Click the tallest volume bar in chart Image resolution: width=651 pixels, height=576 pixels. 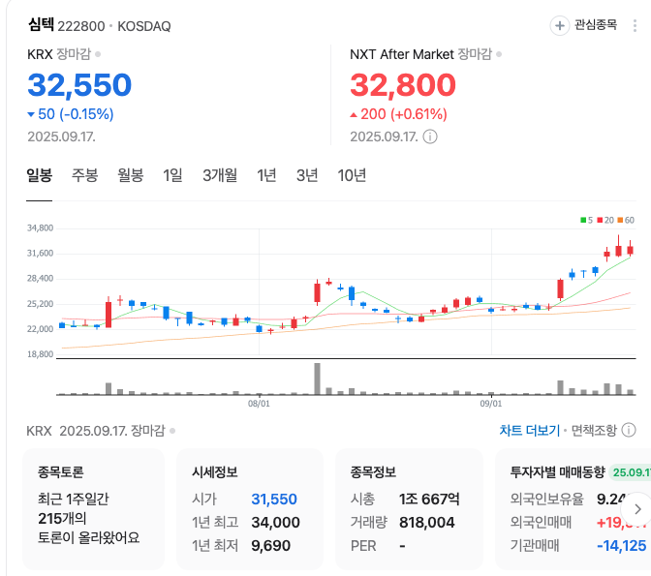[317, 379]
